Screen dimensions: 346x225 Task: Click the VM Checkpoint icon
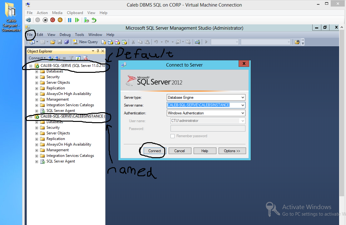tap(86, 20)
